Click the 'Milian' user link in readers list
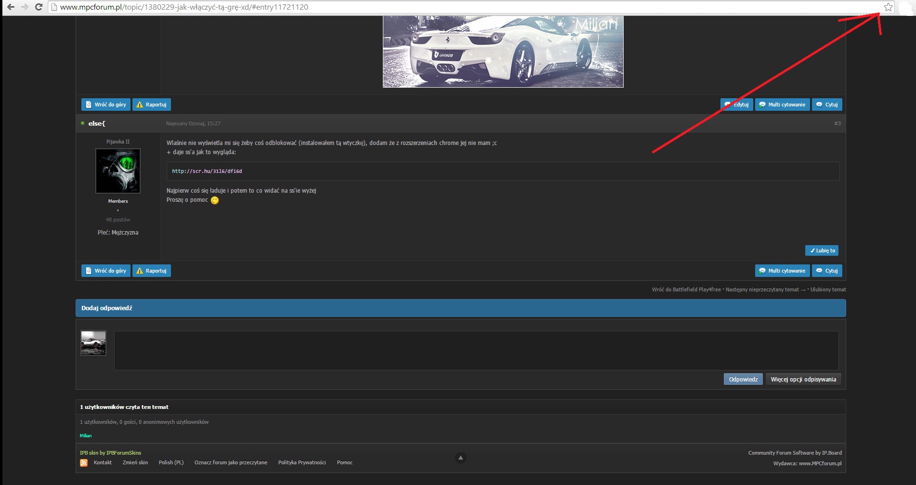Viewport: 916px width, 485px height. (86, 436)
